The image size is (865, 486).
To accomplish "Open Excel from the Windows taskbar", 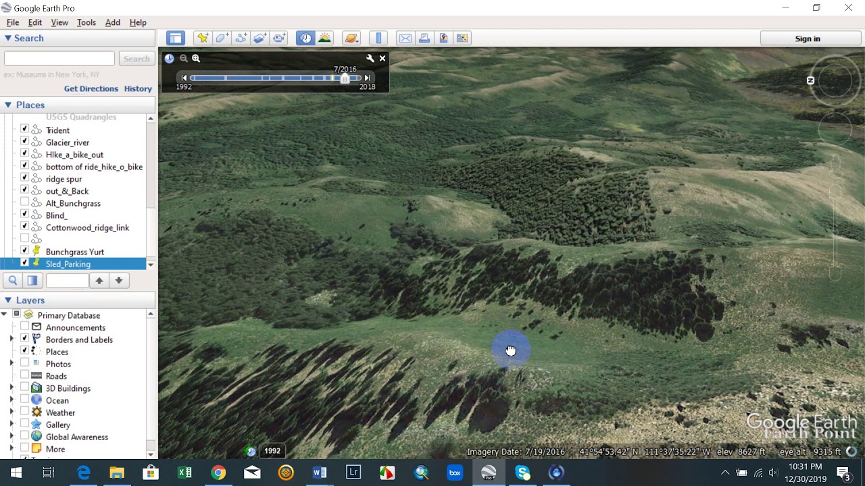I will click(184, 473).
